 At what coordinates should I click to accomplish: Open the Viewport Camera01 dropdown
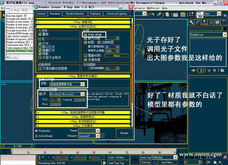(98, 136)
